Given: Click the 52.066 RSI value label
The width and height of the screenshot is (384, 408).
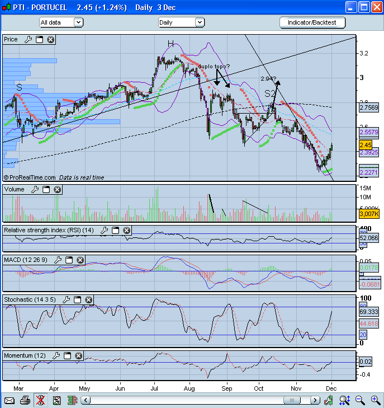Looking at the screenshot, I should click(369, 238).
